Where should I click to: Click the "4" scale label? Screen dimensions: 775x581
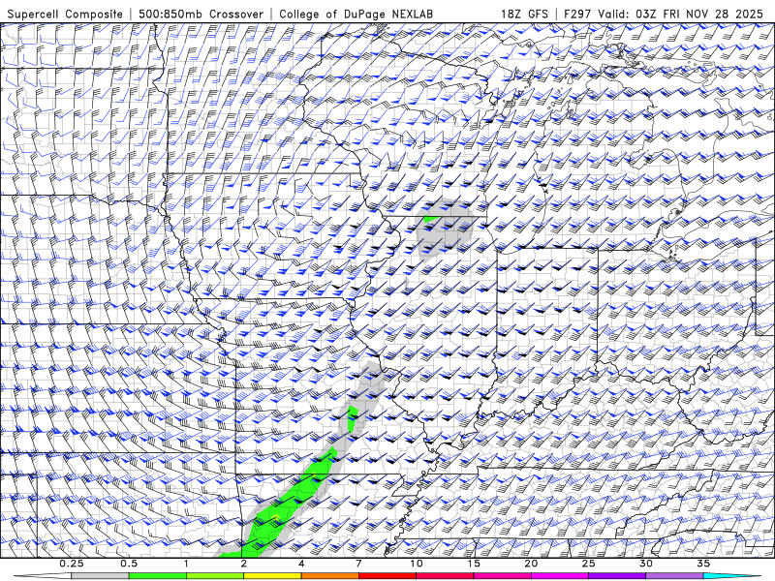[x=301, y=564]
